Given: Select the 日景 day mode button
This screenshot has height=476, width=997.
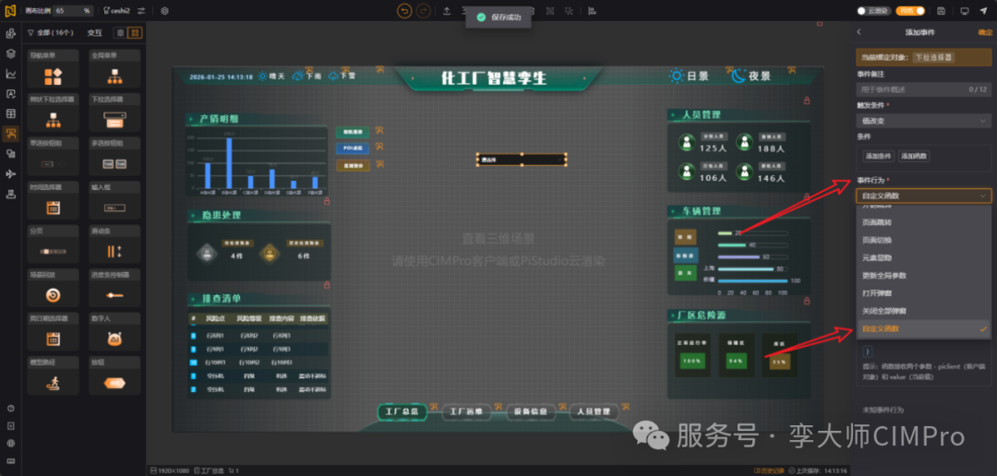Looking at the screenshot, I should point(689,77).
